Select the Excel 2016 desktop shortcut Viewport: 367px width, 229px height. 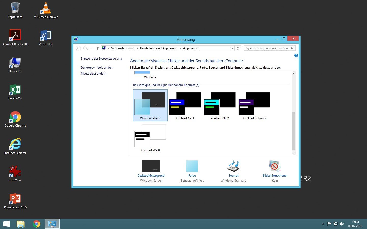pos(15,92)
